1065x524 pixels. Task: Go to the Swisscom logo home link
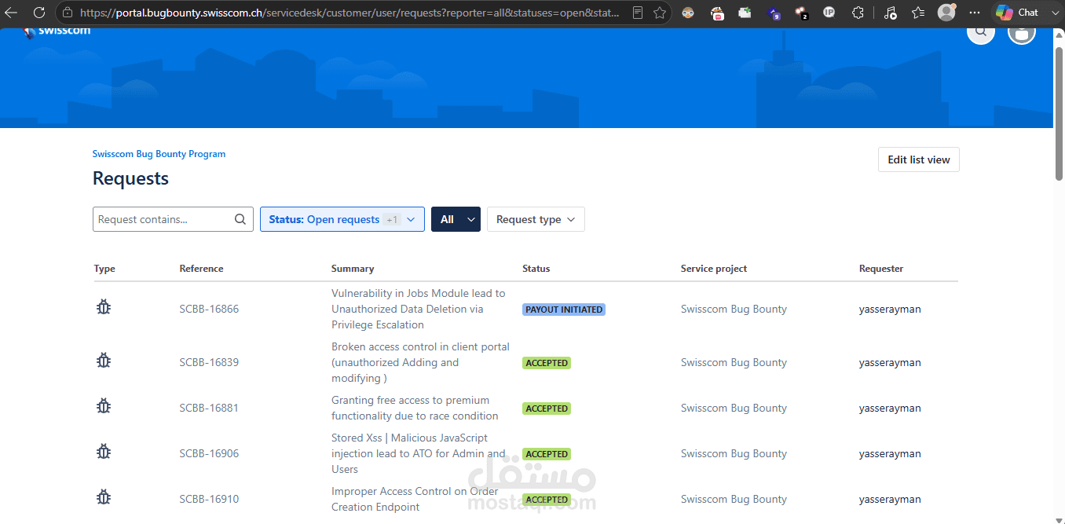(57, 31)
